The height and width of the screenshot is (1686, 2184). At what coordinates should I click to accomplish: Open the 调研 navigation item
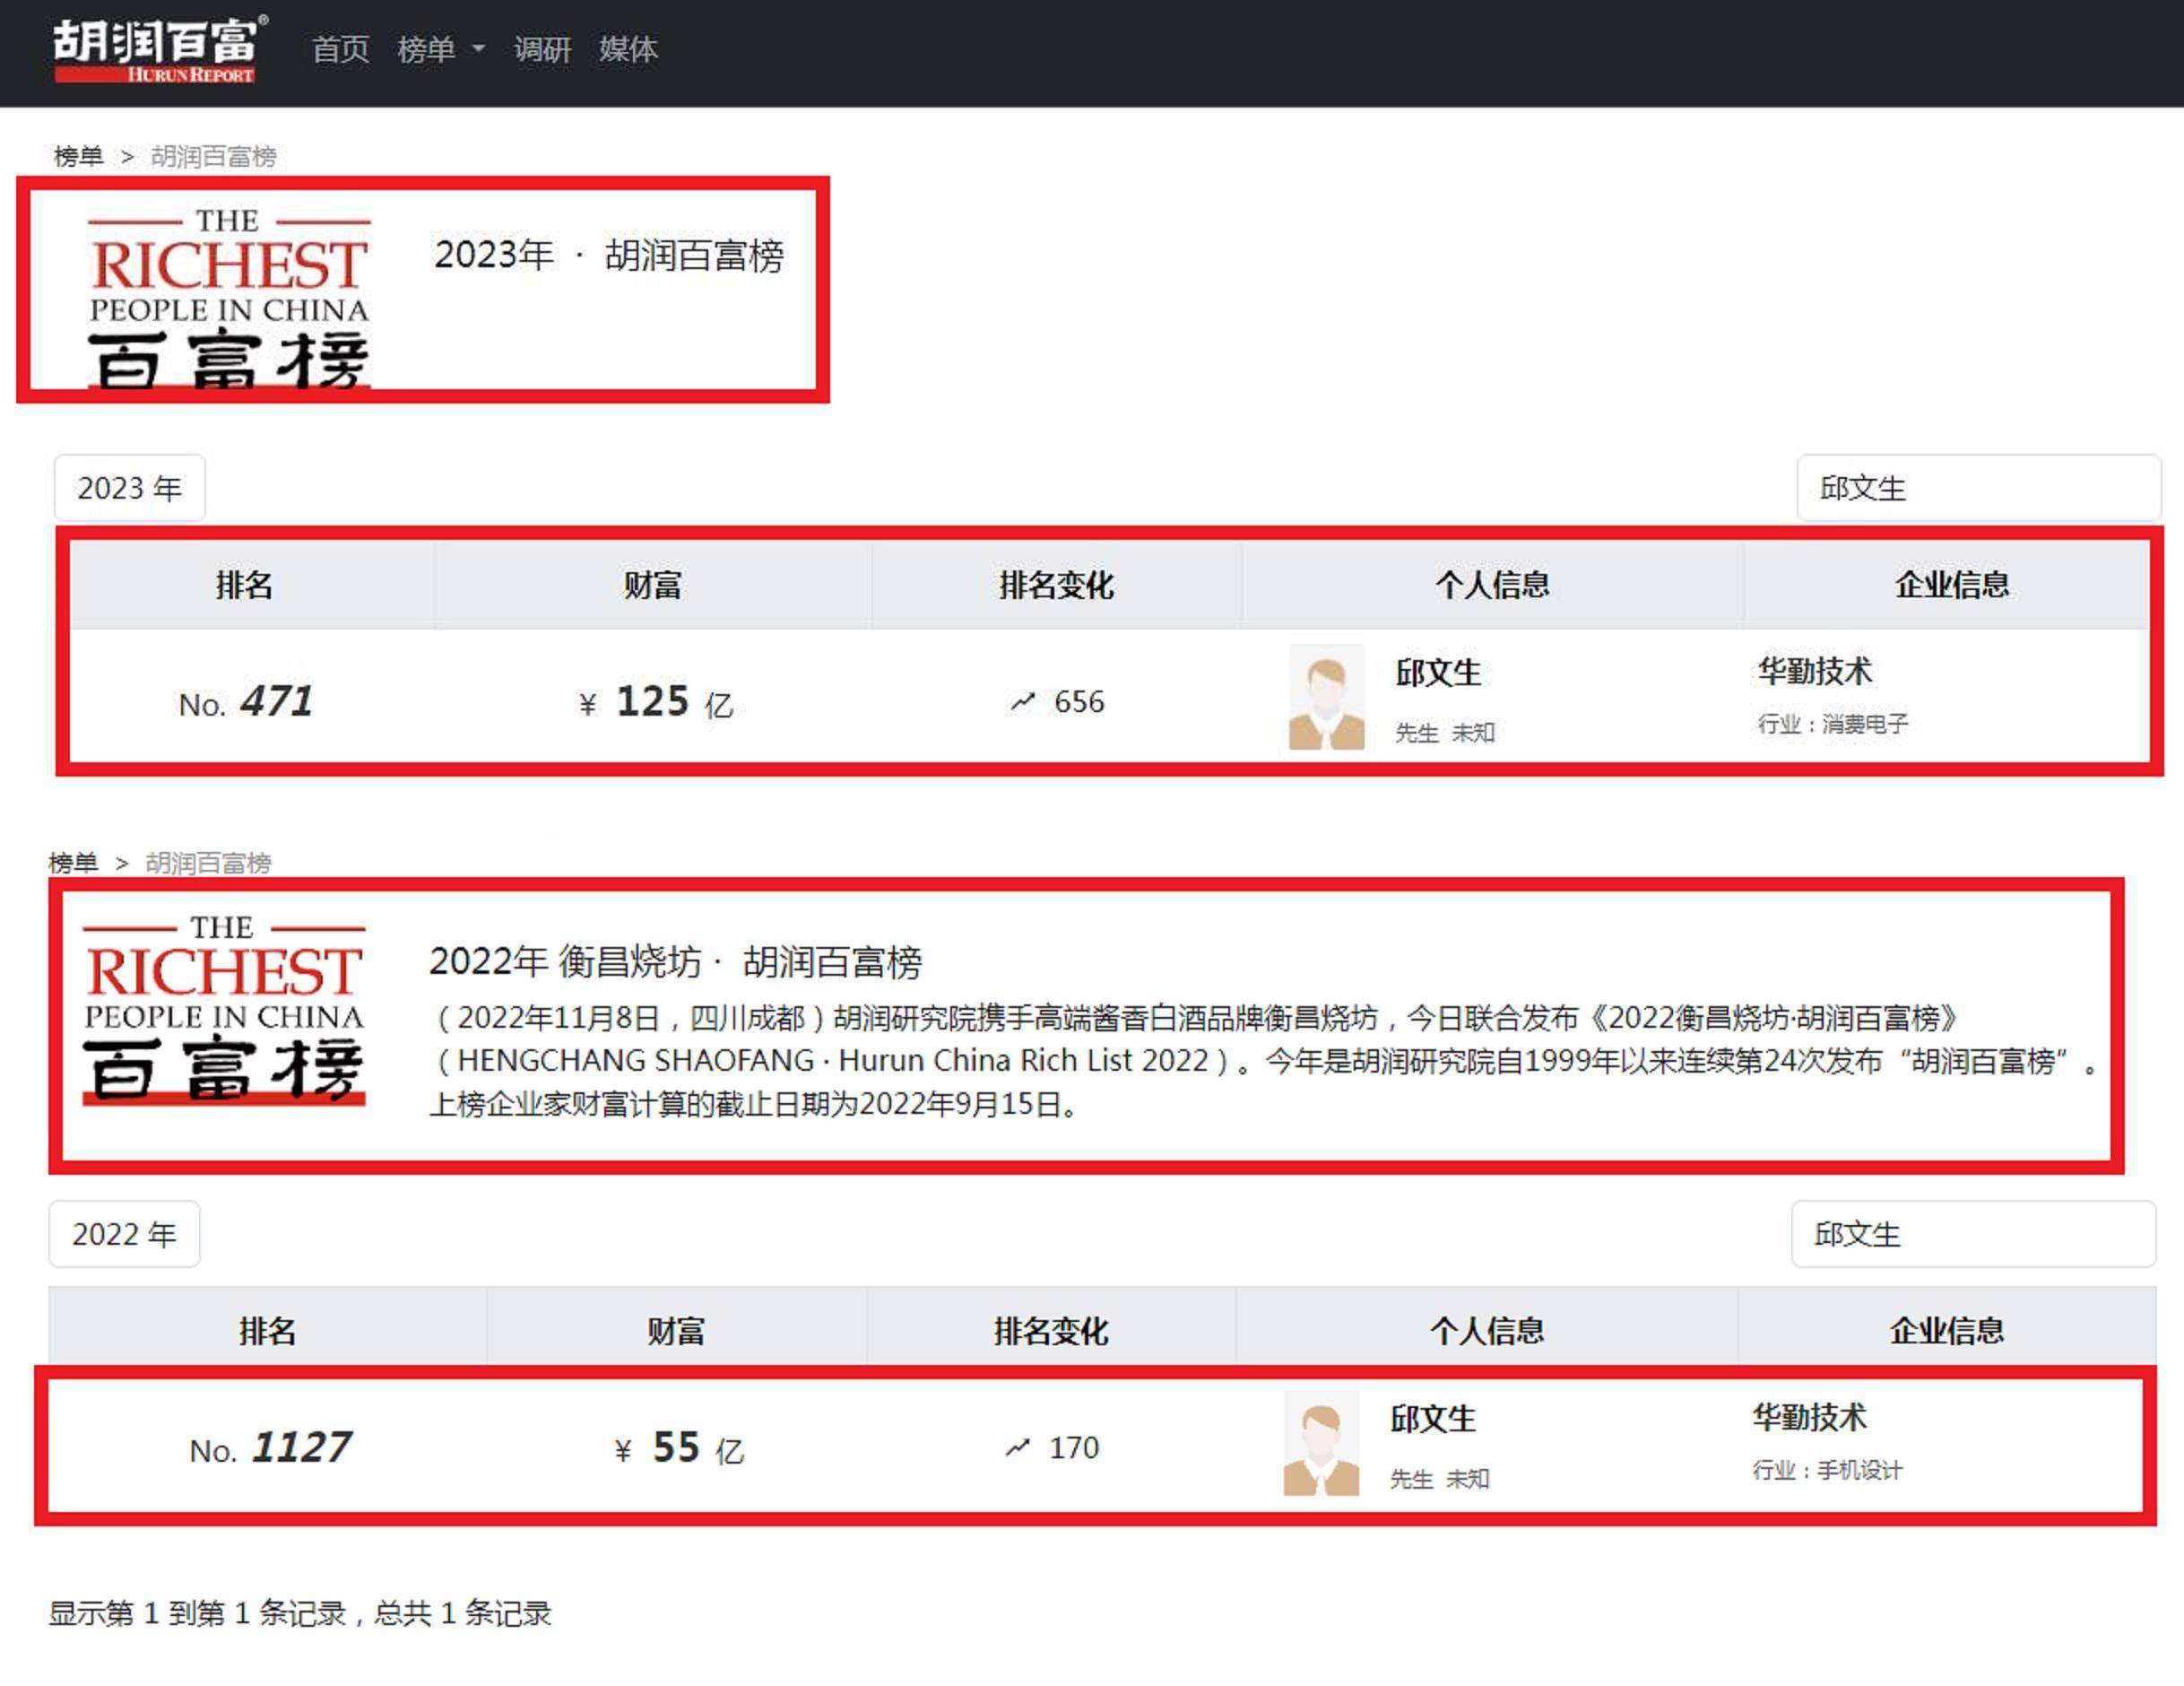[542, 49]
